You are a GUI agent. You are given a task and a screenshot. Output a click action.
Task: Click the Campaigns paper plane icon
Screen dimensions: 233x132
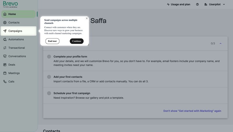(x=5, y=31)
